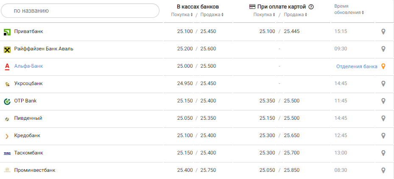Click the map pin for Таскомбанк

(x=383, y=153)
